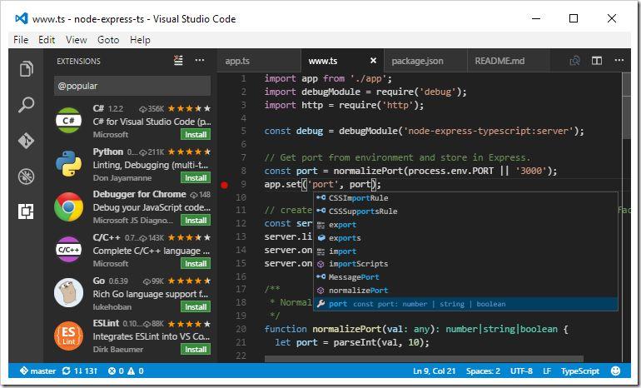Click C# for Visual Studio Code description
Screen dimensions: 641x388
[x=152, y=122]
